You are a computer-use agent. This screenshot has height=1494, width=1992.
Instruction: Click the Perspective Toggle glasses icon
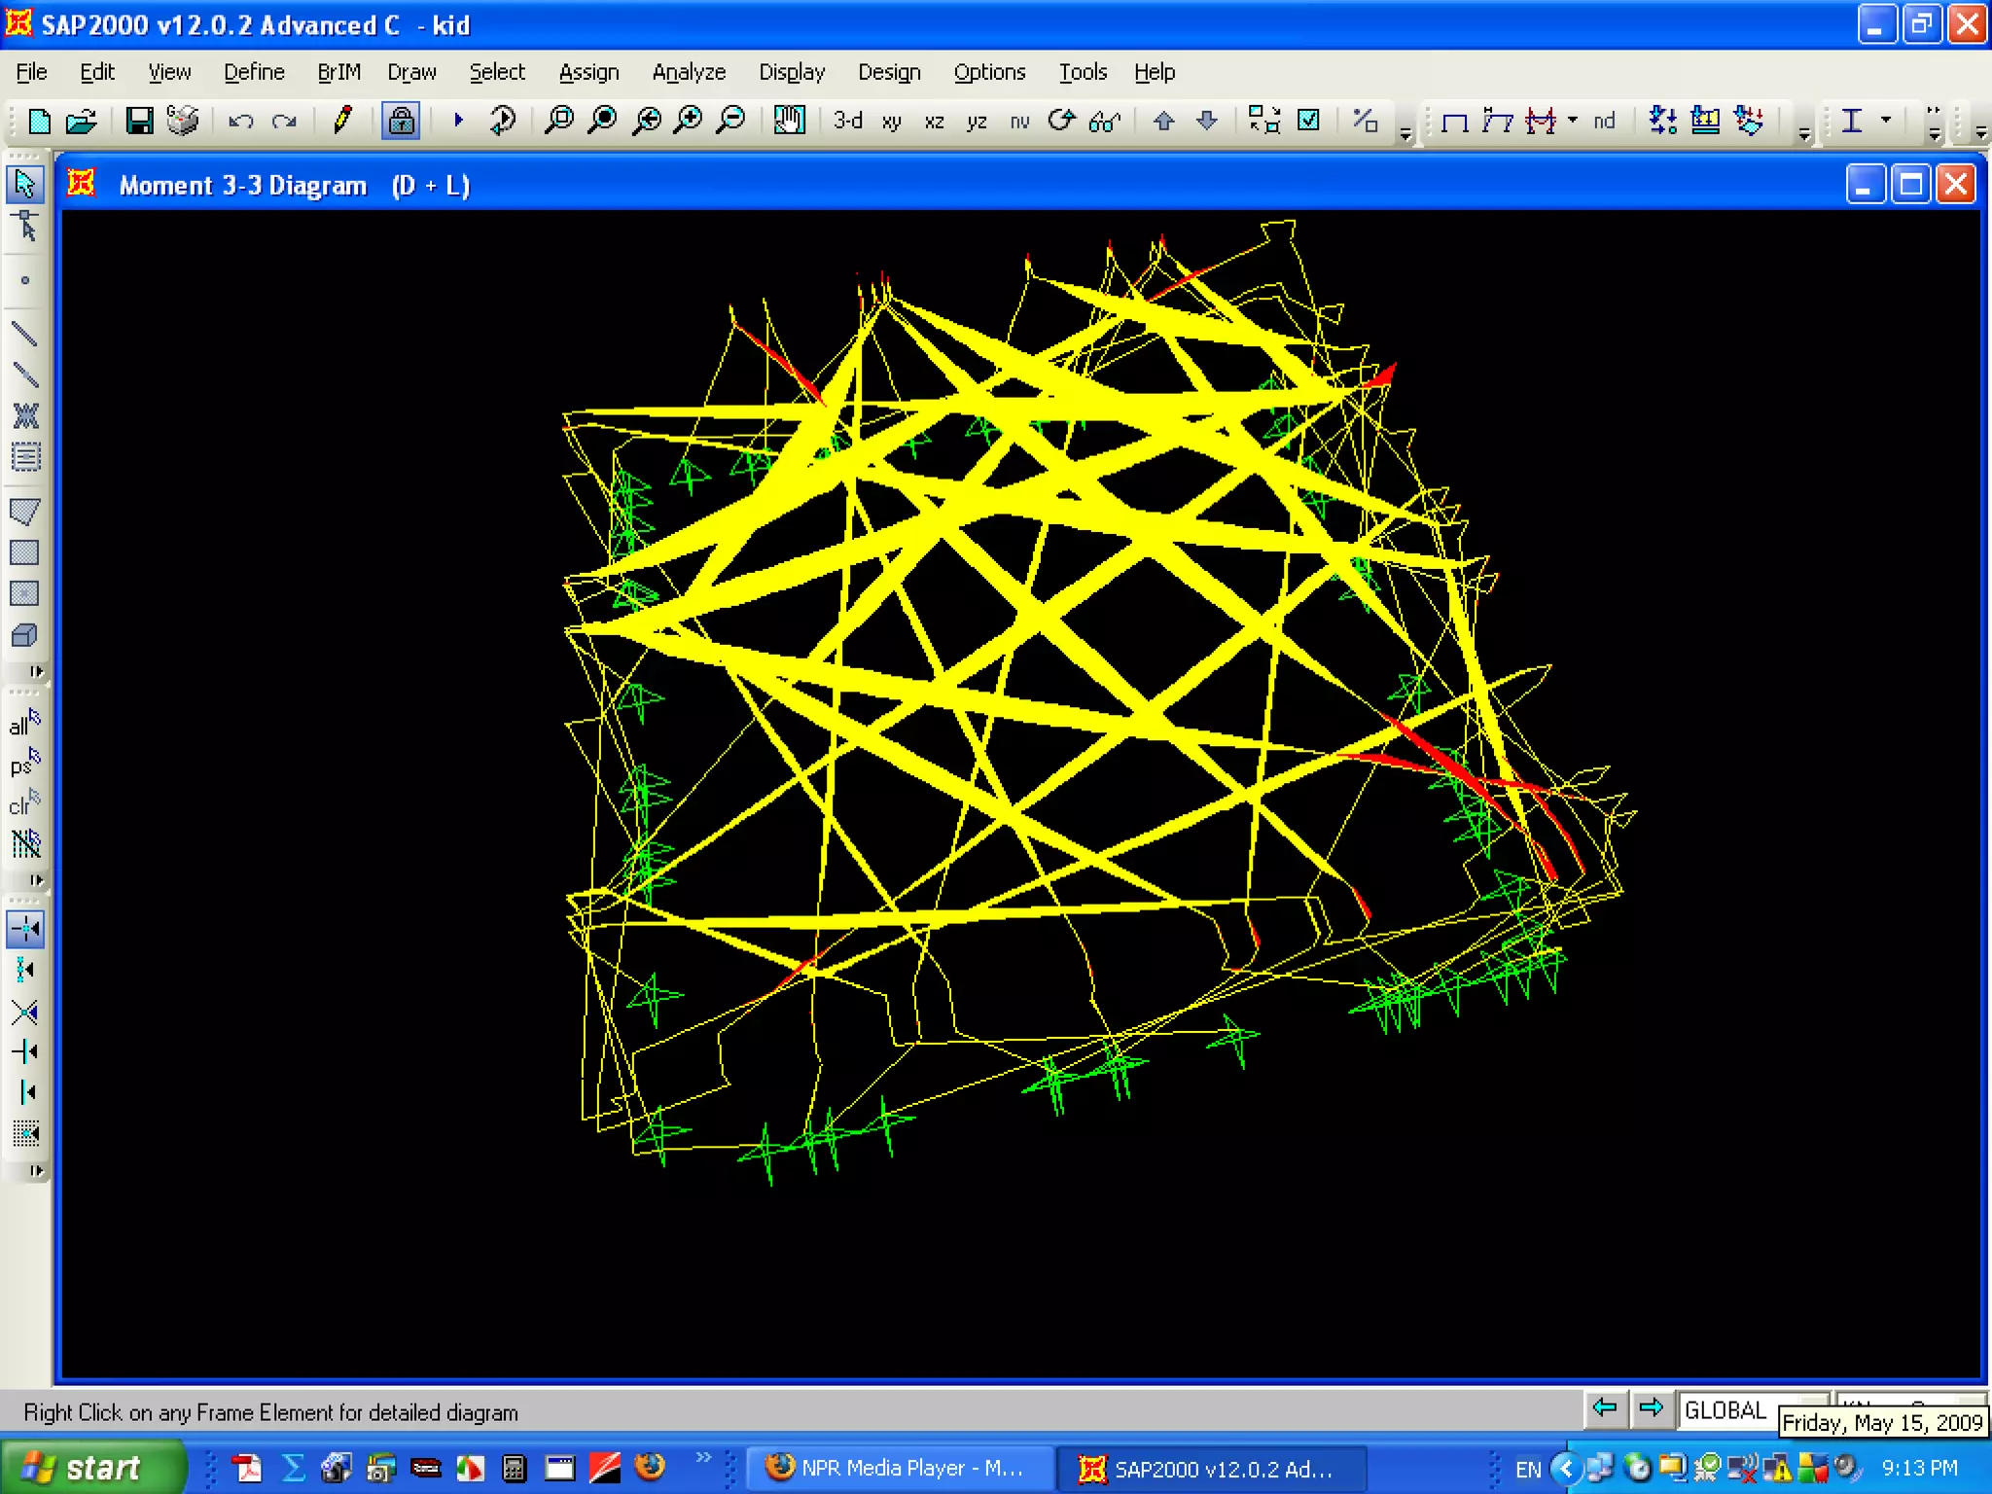coord(1105,121)
